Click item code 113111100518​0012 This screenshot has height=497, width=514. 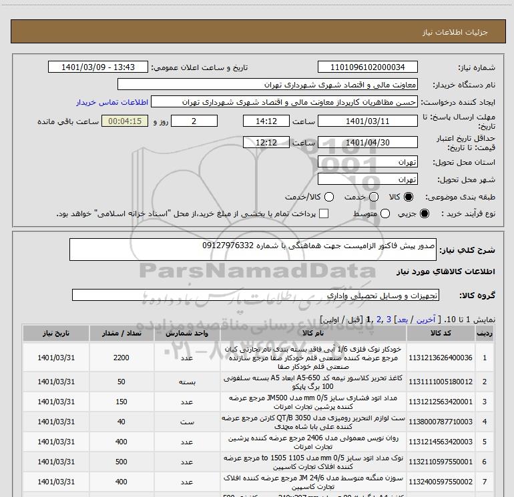click(x=441, y=382)
